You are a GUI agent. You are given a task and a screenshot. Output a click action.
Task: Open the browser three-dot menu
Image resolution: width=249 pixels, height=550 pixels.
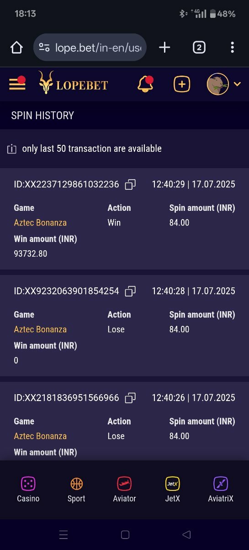(x=233, y=47)
